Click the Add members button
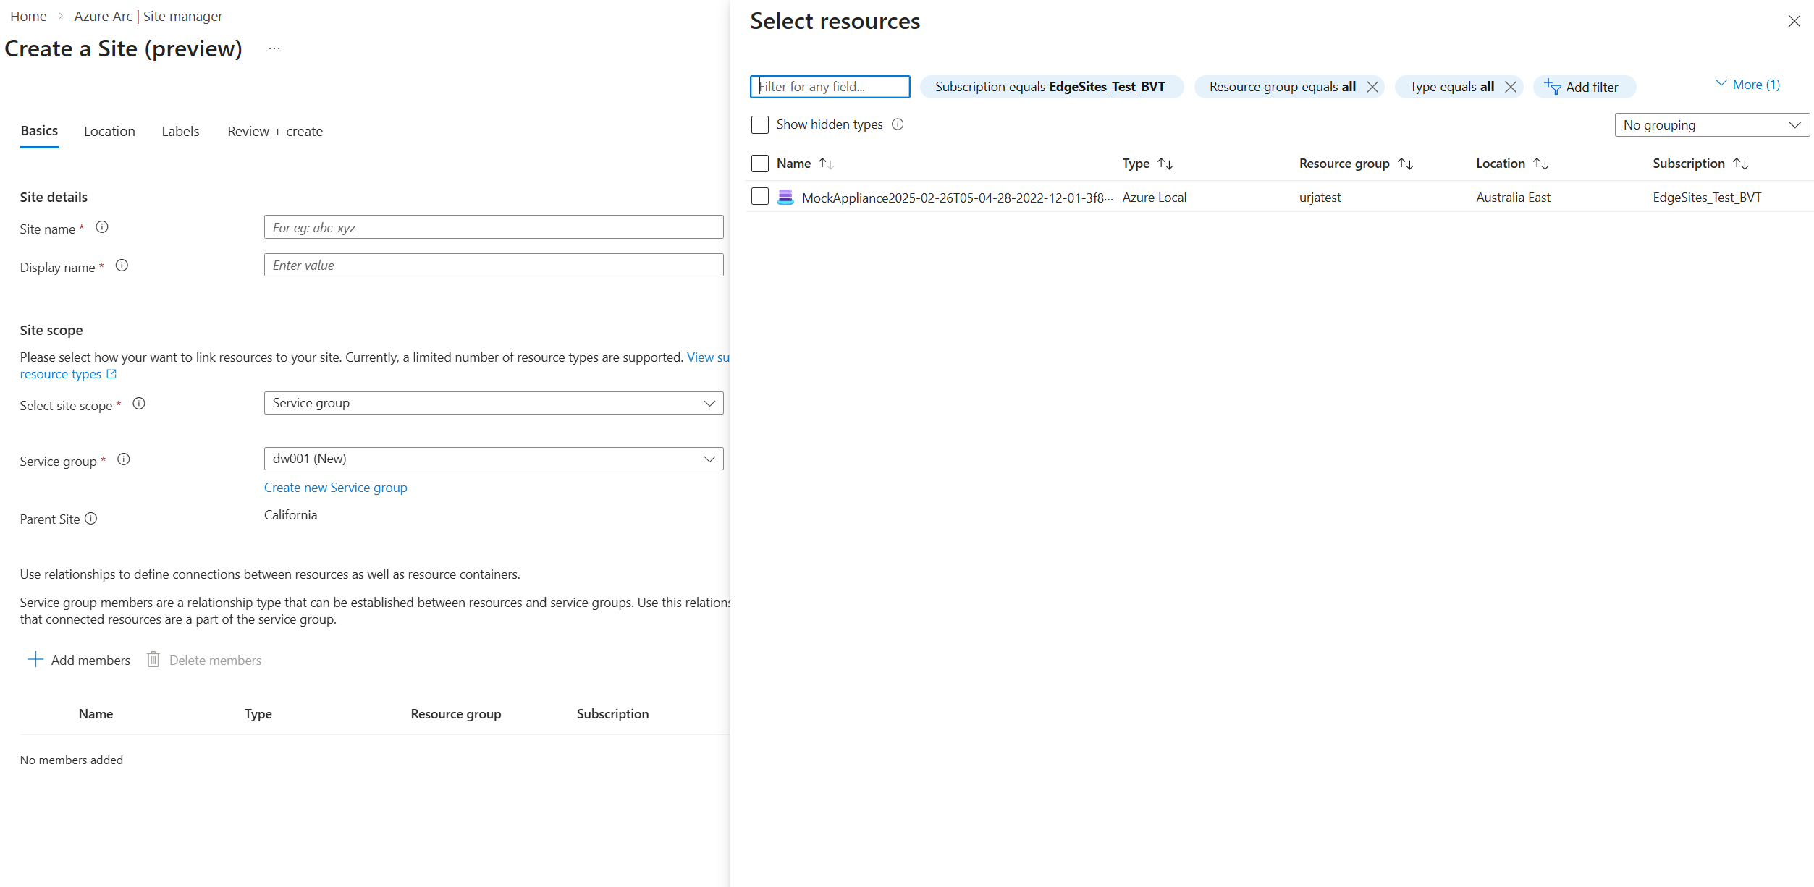Image resolution: width=1814 pixels, height=887 pixels. [x=79, y=660]
